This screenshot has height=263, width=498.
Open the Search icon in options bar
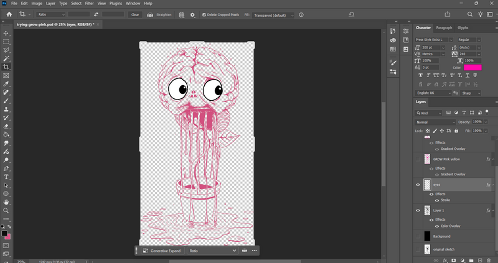pos(470,14)
